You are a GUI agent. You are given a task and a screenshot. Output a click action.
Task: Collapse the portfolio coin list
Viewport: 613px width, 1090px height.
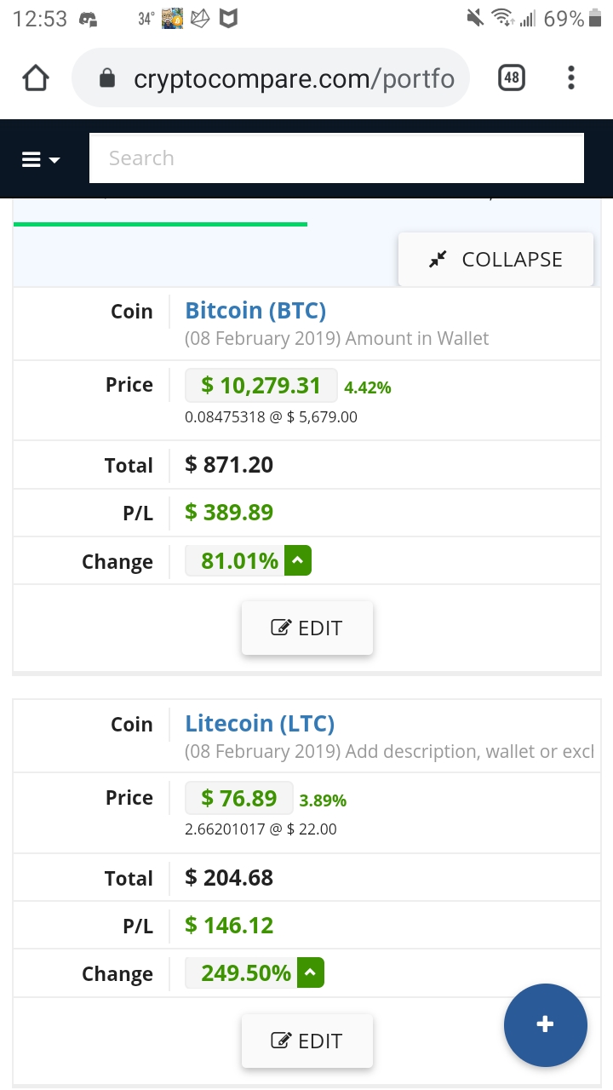click(x=496, y=260)
